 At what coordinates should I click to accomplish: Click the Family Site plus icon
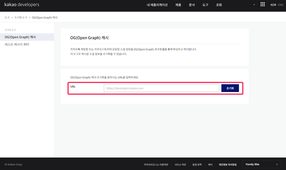pyautogui.click(x=277, y=164)
